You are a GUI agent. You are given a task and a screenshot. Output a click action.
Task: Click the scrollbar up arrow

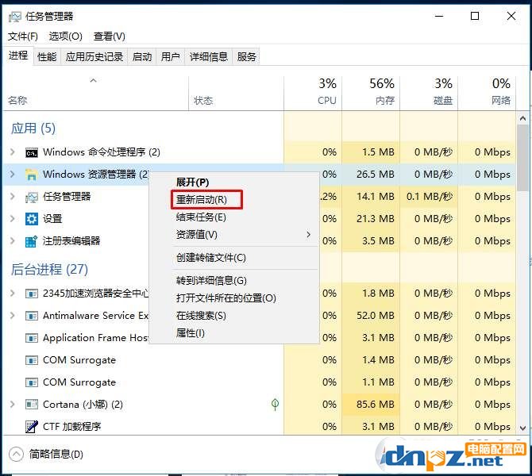[x=522, y=118]
